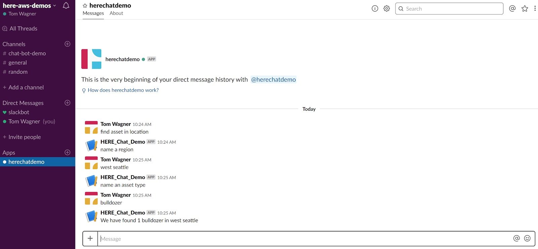Open conversation settings gear icon
Viewport: 538px width, 249px height.
point(387,8)
